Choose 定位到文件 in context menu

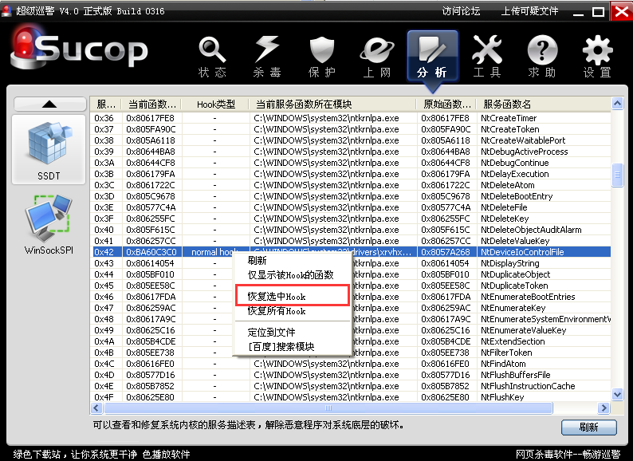pos(271,332)
